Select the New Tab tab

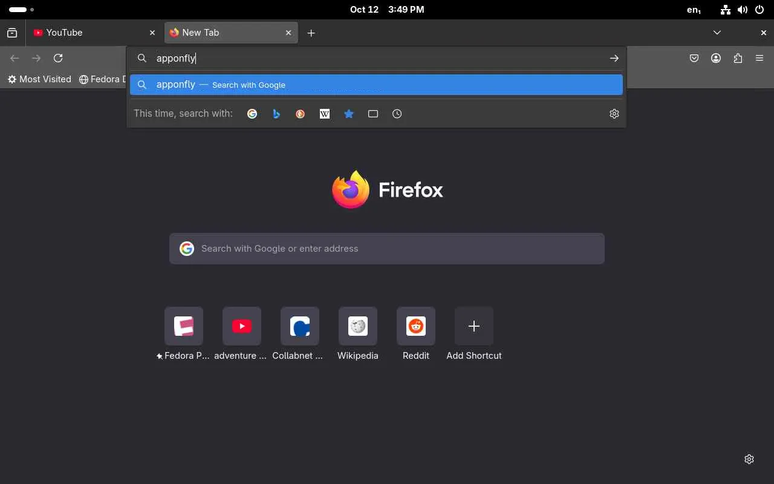[x=231, y=33]
